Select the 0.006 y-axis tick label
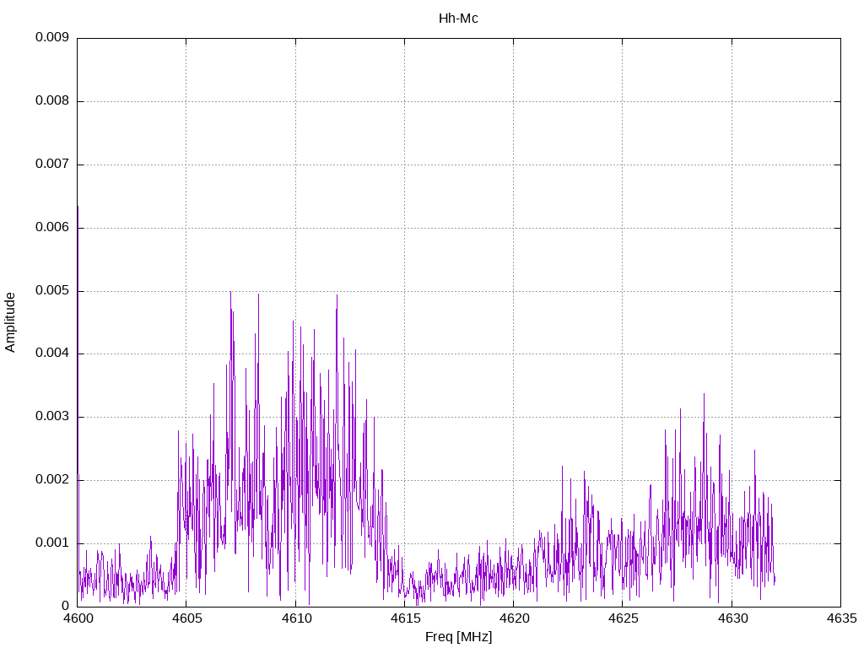Screen dimensions: 864x648 (51, 228)
